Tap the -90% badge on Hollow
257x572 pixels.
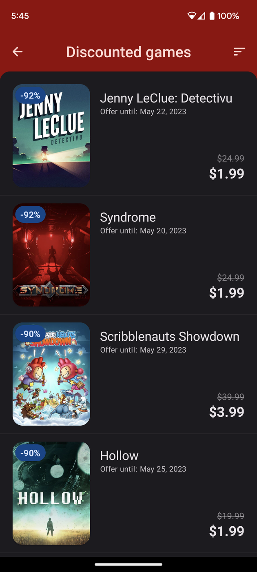click(x=31, y=454)
